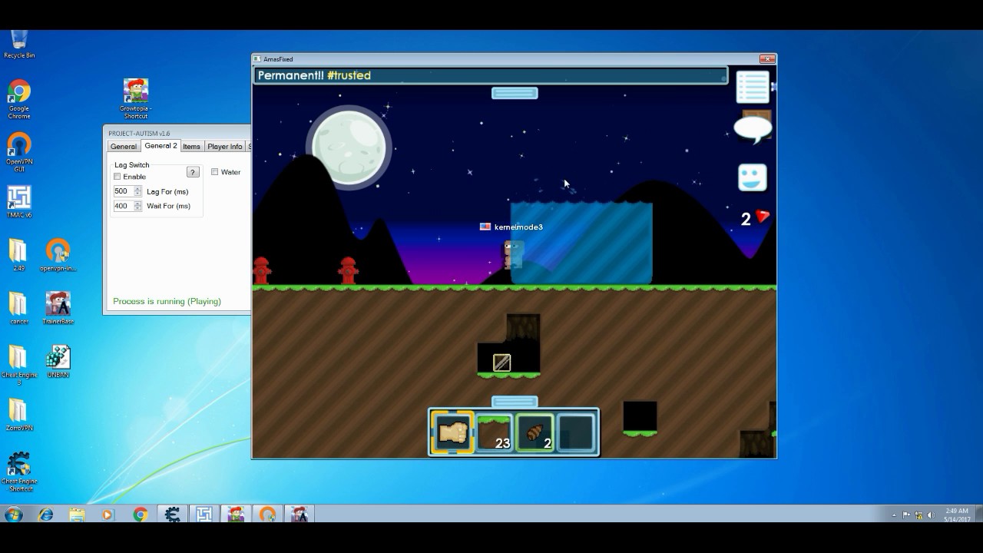
Task: Select the fist punch tool in inventory
Action: [452, 432]
